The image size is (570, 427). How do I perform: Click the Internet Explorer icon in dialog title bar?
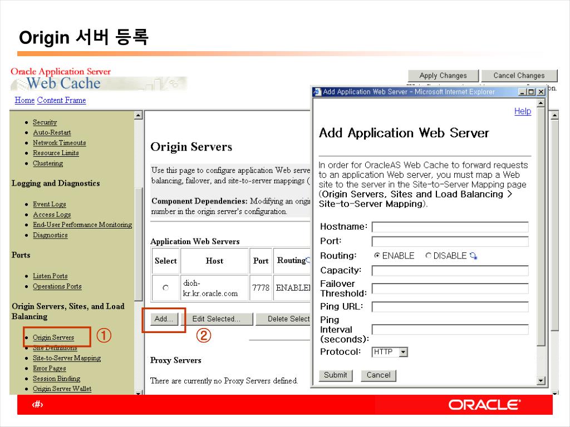pos(317,92)
